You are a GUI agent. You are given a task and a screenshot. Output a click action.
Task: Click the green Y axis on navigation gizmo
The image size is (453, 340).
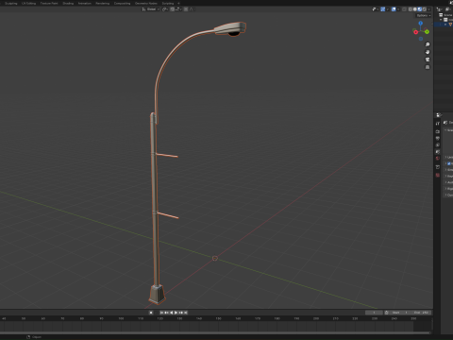click(427, 32)
